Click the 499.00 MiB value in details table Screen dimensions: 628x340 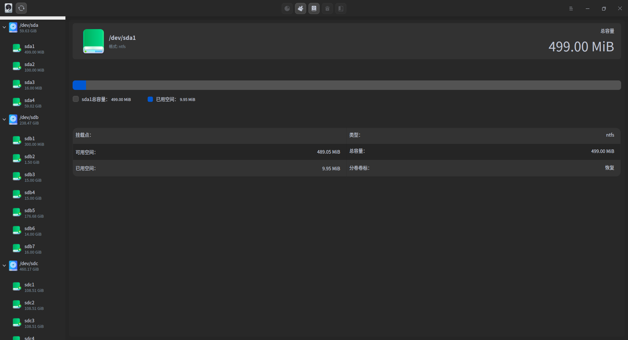click(x=602, y=151)
